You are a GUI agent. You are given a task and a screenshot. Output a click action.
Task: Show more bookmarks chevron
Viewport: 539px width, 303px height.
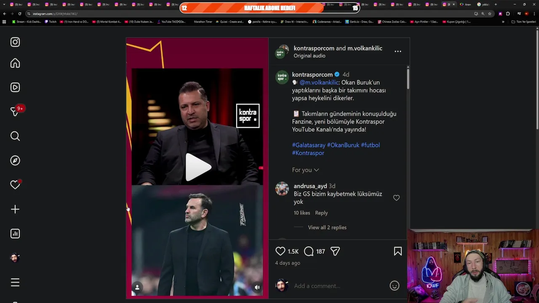click(503, 21)
